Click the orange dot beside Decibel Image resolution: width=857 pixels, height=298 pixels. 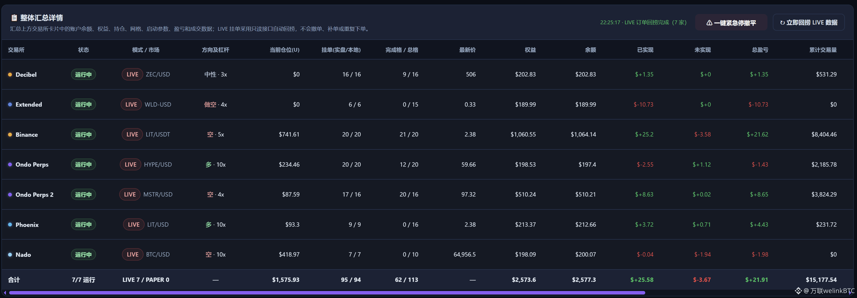tap(10, 75)
